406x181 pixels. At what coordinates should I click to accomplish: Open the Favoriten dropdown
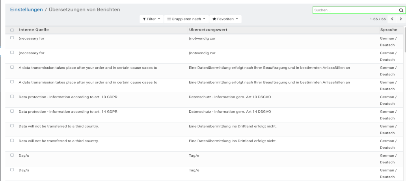(225, 19)
